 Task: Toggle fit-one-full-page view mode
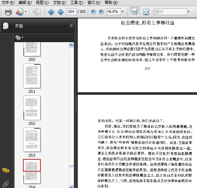tap(146, 12)
